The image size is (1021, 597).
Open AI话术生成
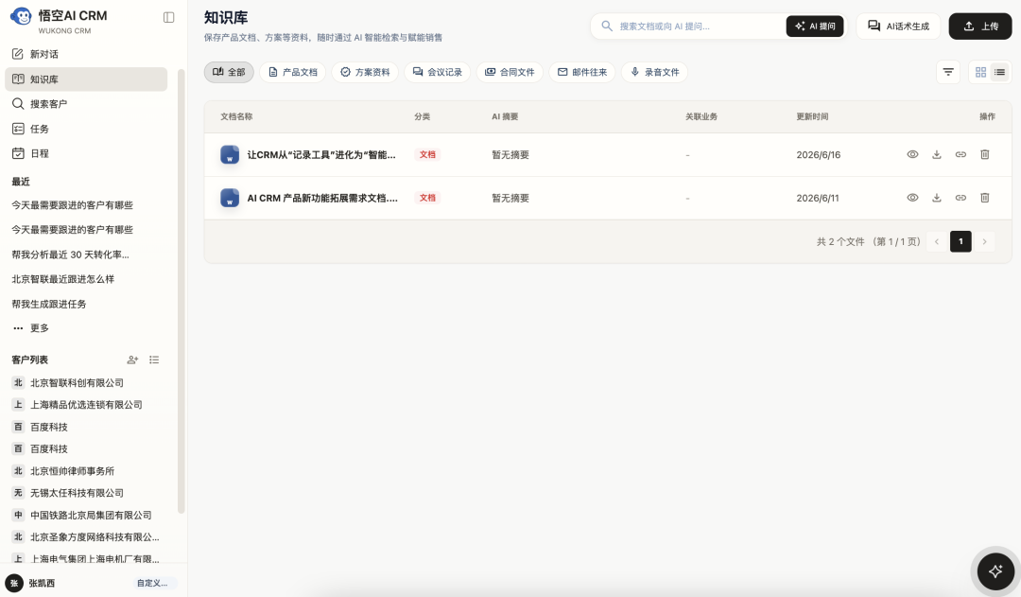(x=898, y=26)
